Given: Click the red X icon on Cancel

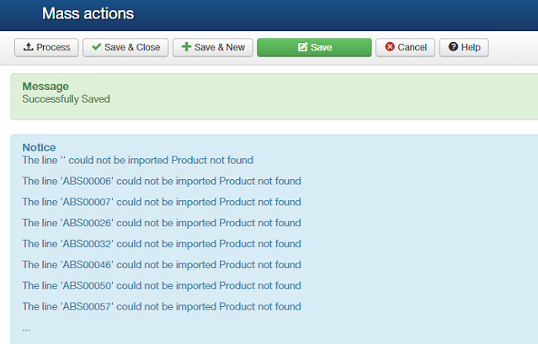Looking at the screenshot, I should (390, 47).
